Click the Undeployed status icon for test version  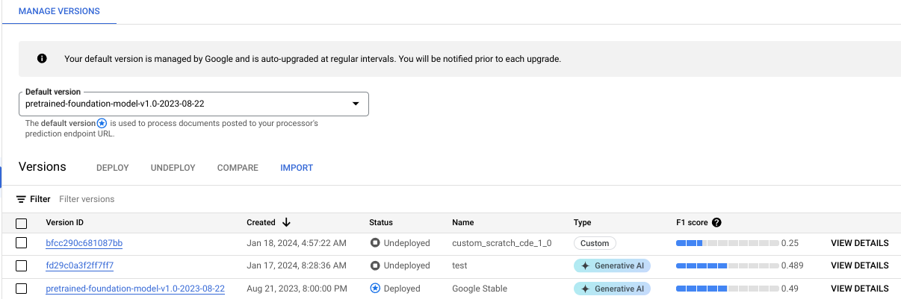pos(375,265)
